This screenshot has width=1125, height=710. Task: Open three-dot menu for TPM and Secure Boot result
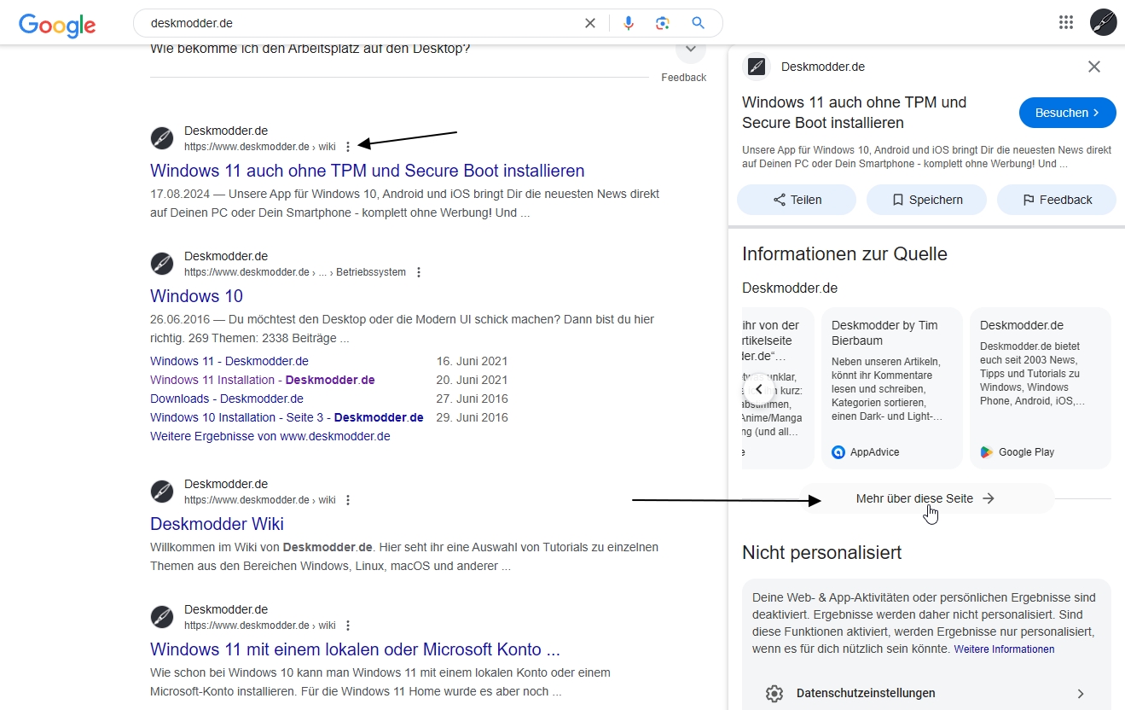(x=348, y=147)
